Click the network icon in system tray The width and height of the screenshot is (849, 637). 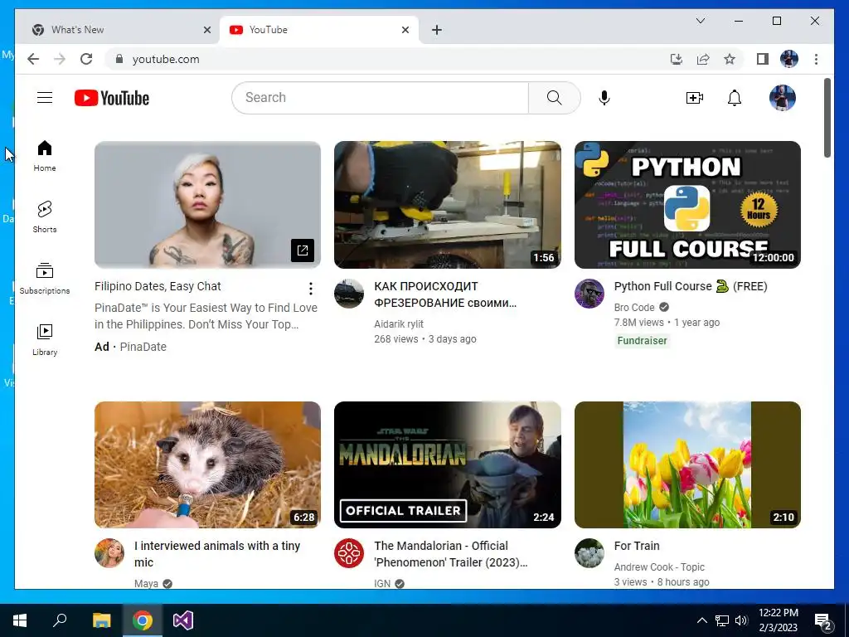722,620
